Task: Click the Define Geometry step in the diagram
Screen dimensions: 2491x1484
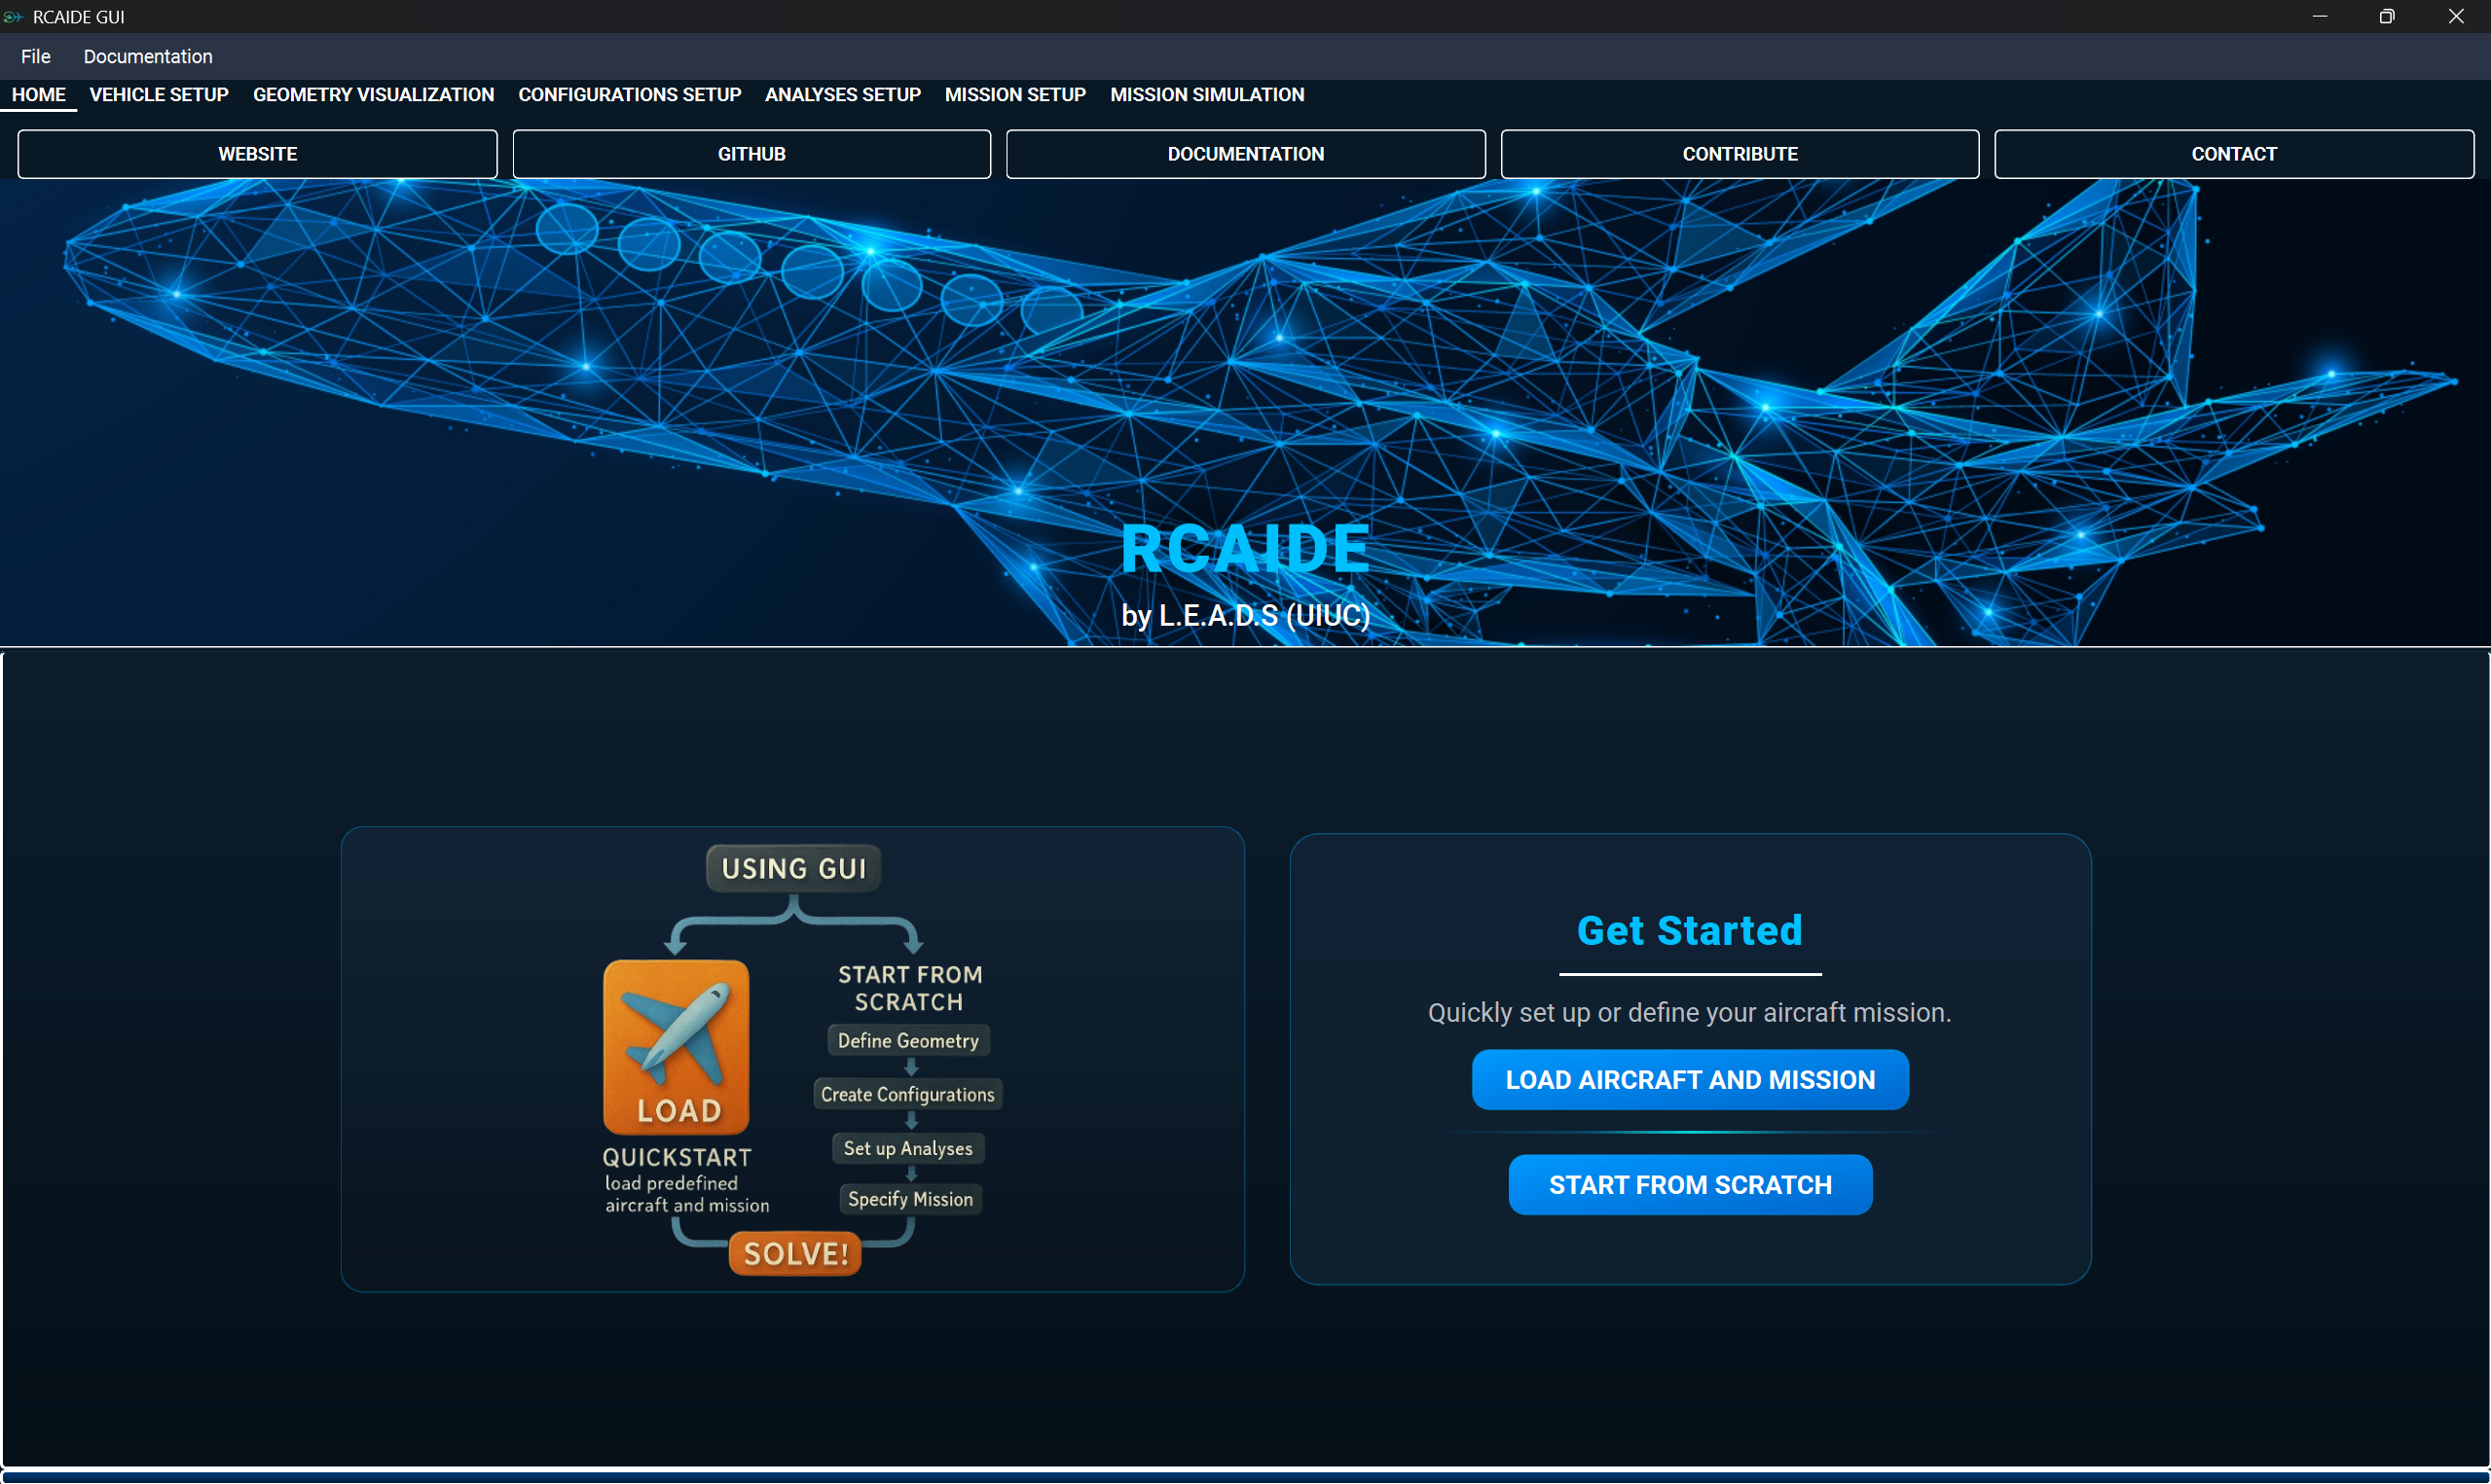Action: pos(908,1041)
